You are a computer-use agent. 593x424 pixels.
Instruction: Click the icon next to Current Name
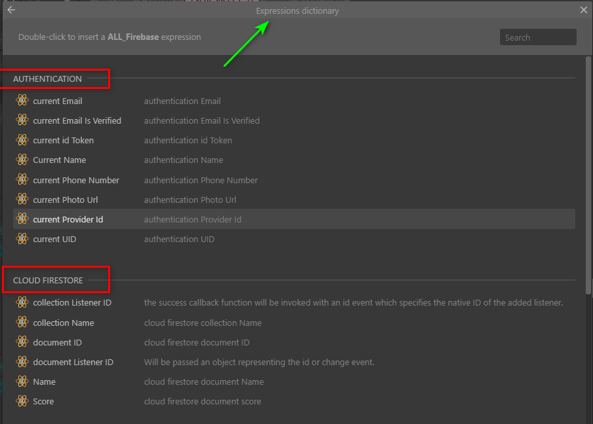click(x=22, y=160)
